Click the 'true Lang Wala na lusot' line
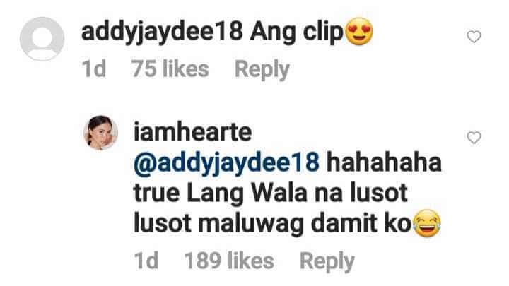Viewport: 509px width, 286px height. coord(271,193)
